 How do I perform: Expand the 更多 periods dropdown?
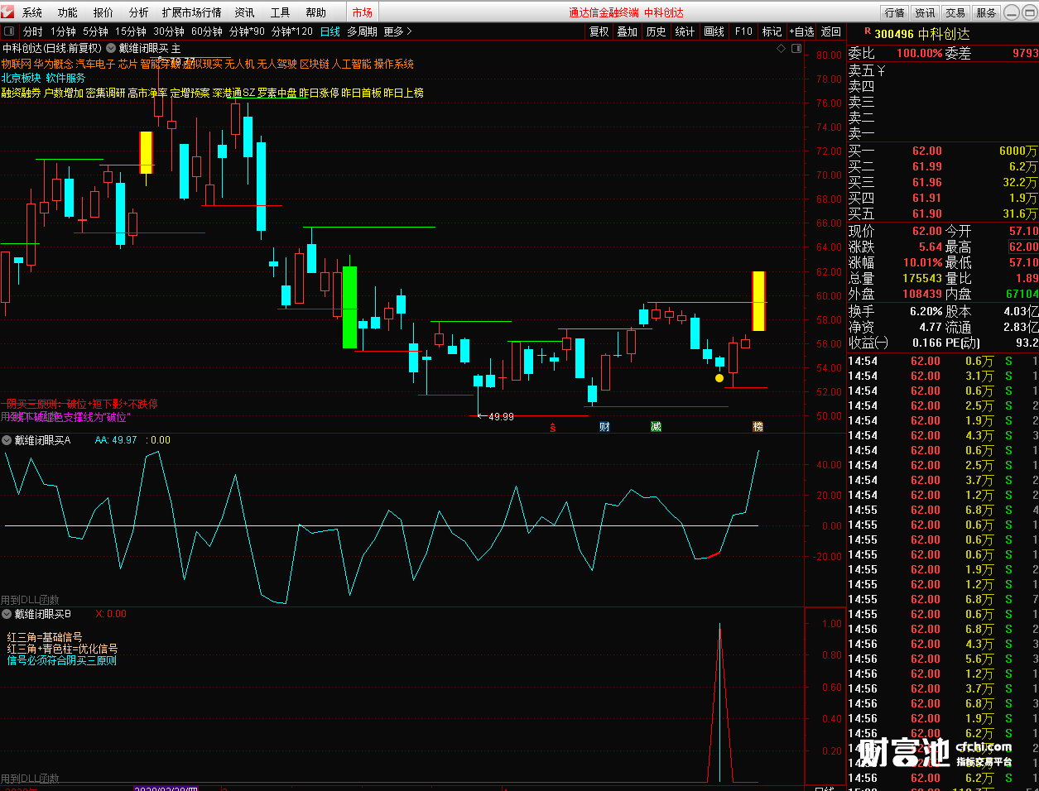click(x=397, y=31)
